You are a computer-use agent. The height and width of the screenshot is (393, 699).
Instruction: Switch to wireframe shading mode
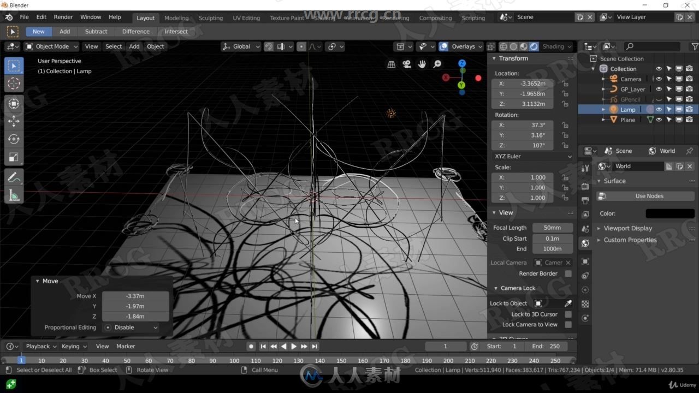pyautogui.click(x=503, y=46)
